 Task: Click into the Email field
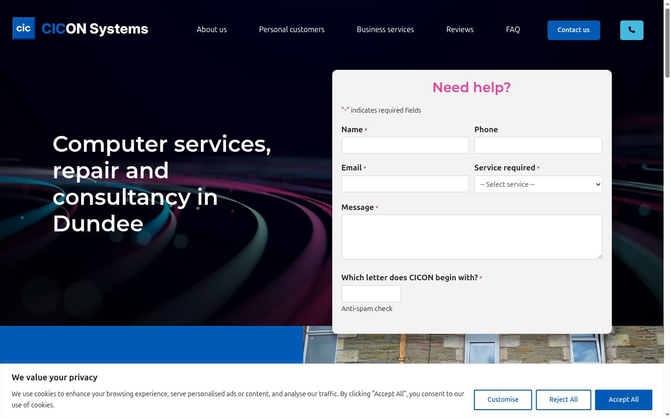[405, 184]
